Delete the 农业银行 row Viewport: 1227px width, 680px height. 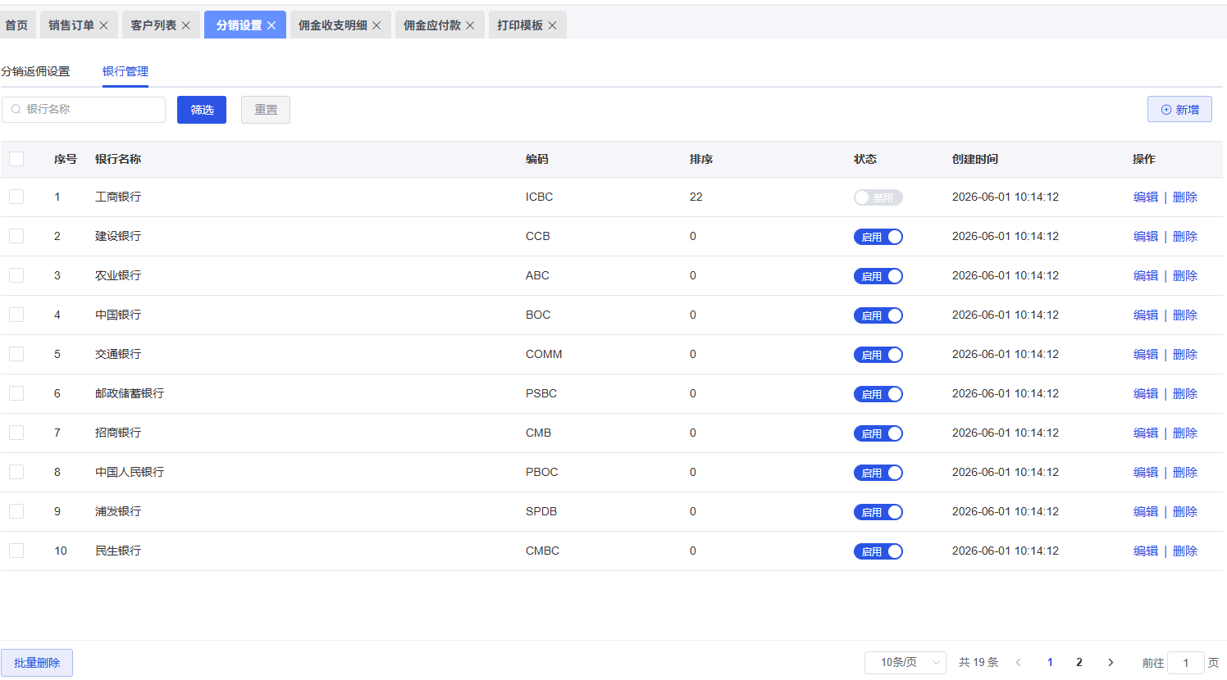tap(1185, 275)
